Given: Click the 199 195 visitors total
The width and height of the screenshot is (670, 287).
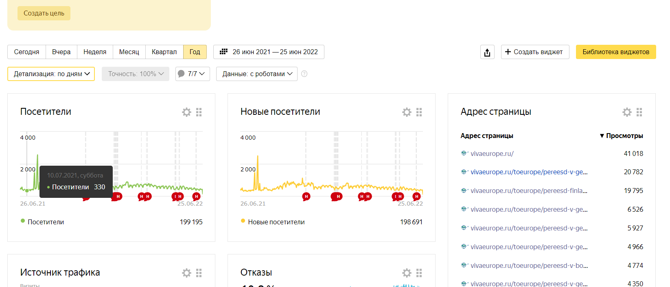Looking at the screenshot, I should point(191,222).
